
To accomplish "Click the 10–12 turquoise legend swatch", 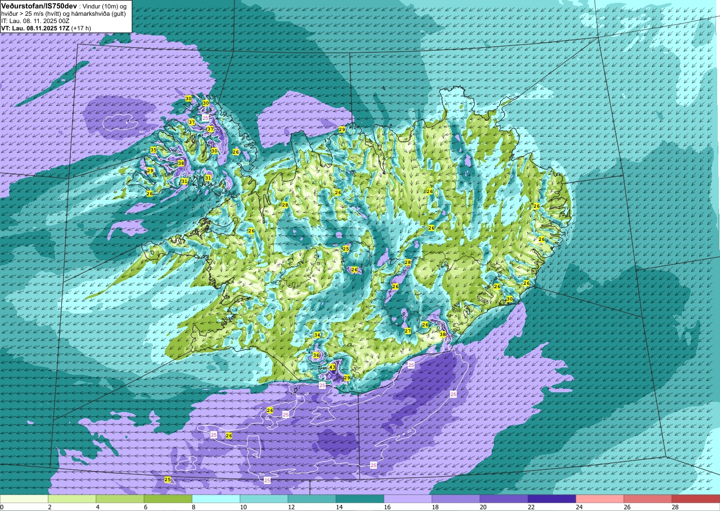I will pyautogui.click(x=264, y=499).
